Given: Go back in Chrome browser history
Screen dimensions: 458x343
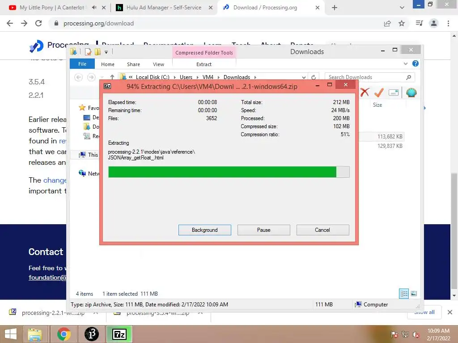Looking at the screenshot, I should [10, 23].
